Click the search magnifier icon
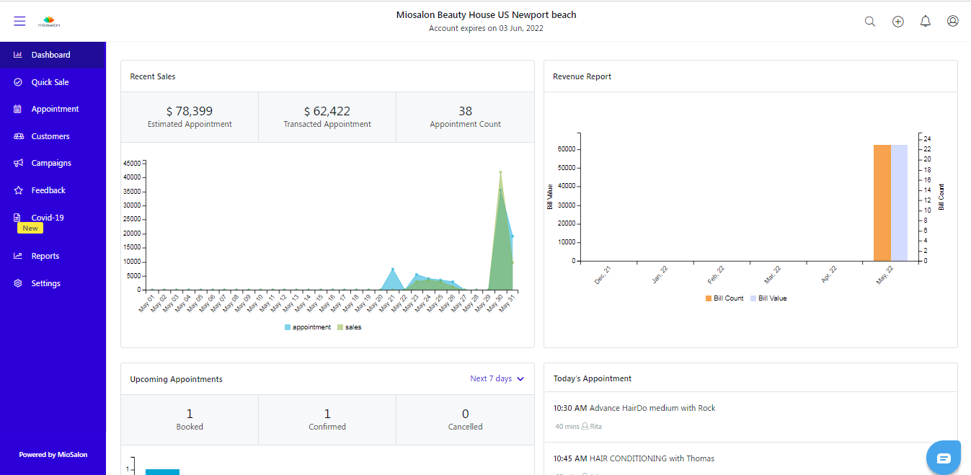971x475 pixels. [x=870, y=22]
